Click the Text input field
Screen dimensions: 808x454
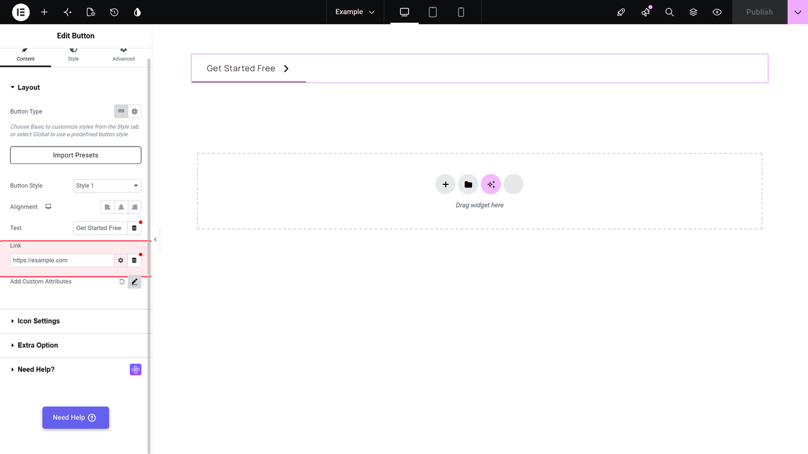click(x=100, y=228)
